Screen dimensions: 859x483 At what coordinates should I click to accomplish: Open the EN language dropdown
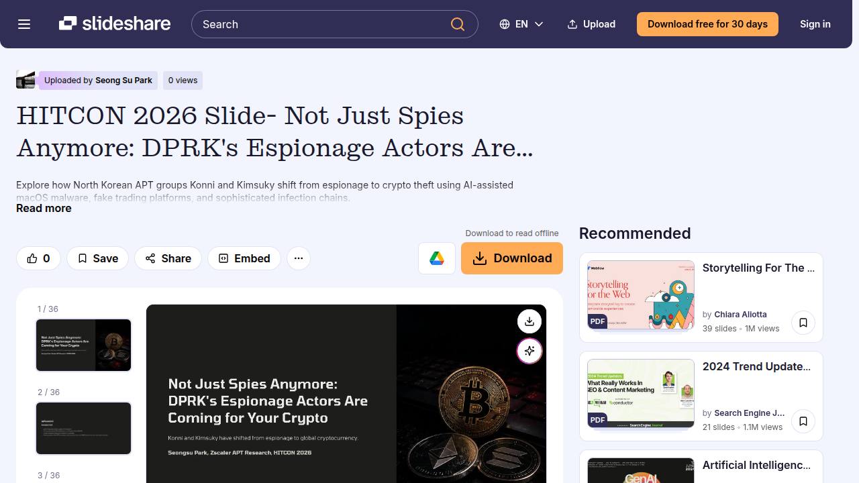[x=521, y=24]
